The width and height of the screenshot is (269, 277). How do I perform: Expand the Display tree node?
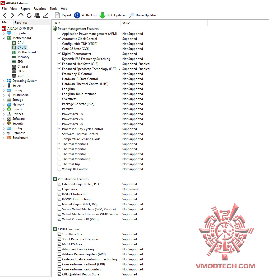pos(4,90)
